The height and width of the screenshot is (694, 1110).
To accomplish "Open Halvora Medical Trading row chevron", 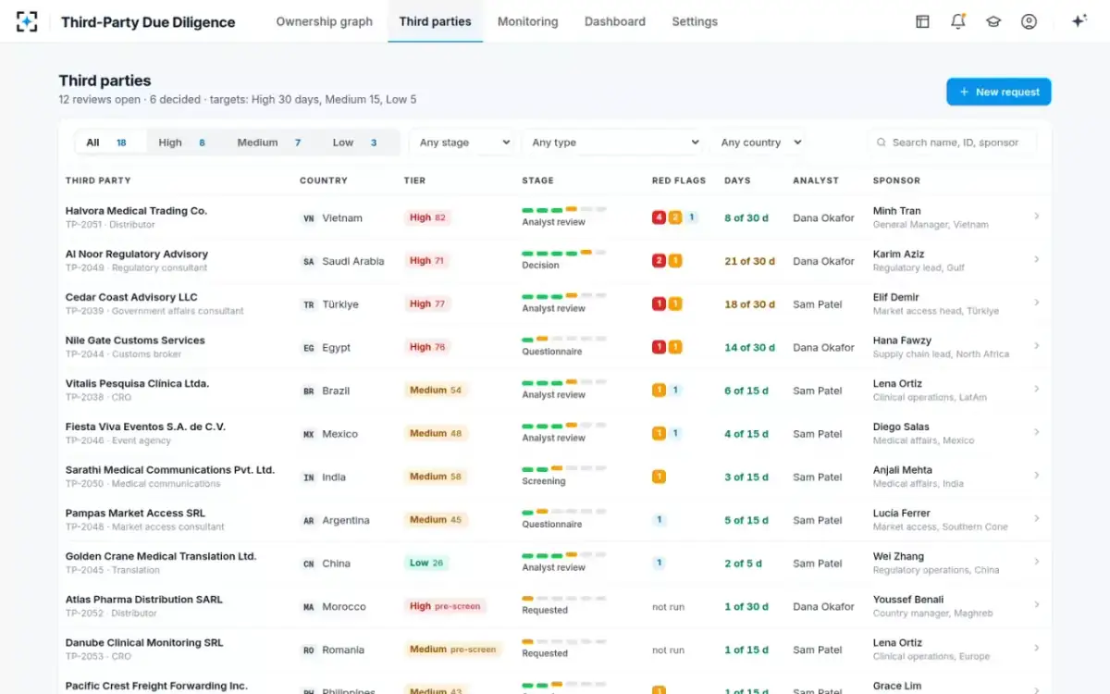I will [1036, 217].
